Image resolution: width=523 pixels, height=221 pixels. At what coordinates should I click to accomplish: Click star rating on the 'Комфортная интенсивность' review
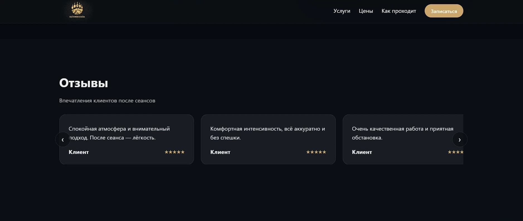coord(316,152)
